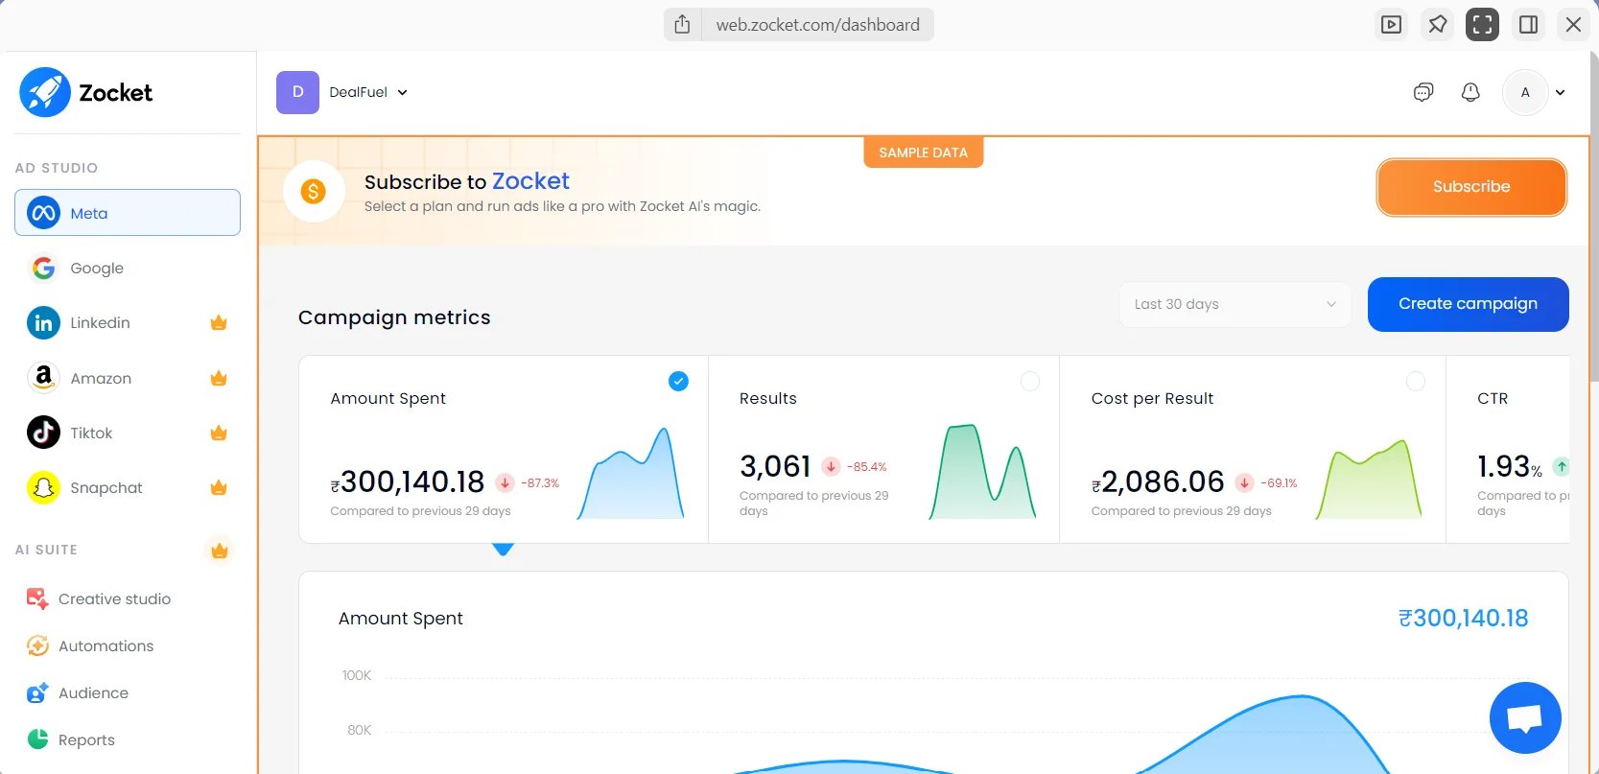Click the user avatar A
Screen dimensions: 1599x774
click(1525, 92)
